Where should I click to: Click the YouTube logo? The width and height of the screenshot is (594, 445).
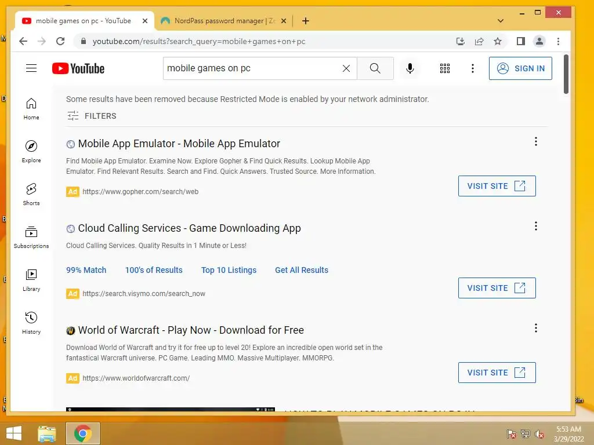(x=78, y=68)
